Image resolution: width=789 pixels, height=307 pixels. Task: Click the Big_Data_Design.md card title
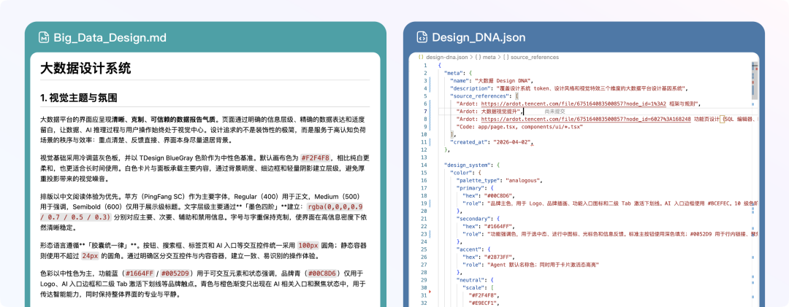[x=110, y=37]
